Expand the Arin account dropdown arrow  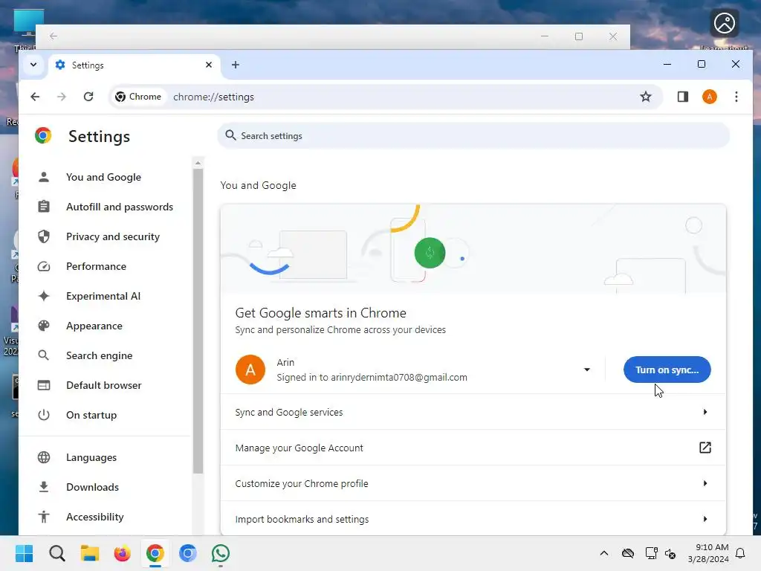click(587, 370)
